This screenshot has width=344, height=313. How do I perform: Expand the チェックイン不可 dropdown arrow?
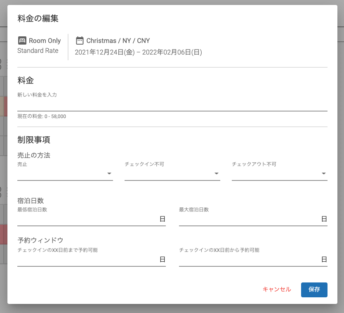(x=217, y=173)
